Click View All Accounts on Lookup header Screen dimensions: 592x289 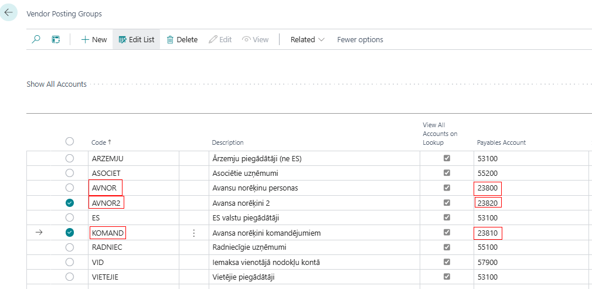click(x=440, y=134)
